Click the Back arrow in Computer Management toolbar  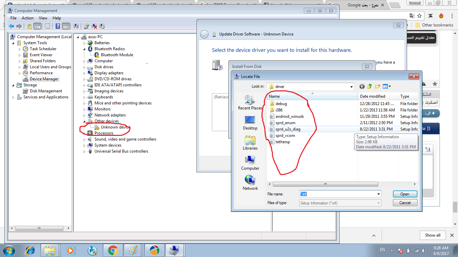11,26
